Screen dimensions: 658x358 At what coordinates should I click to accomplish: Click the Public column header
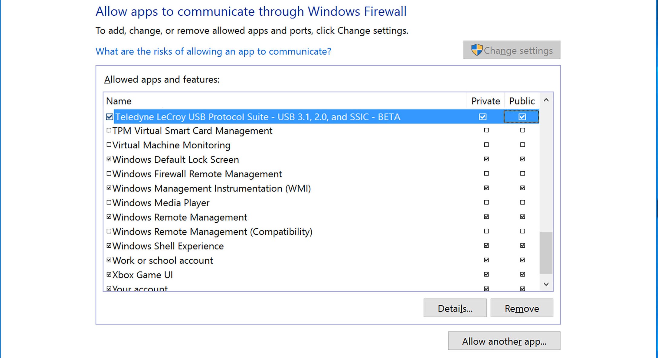tap(522, 101)
